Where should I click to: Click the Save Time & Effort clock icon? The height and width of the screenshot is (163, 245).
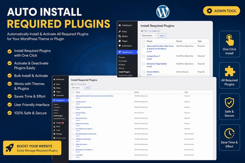229,133
